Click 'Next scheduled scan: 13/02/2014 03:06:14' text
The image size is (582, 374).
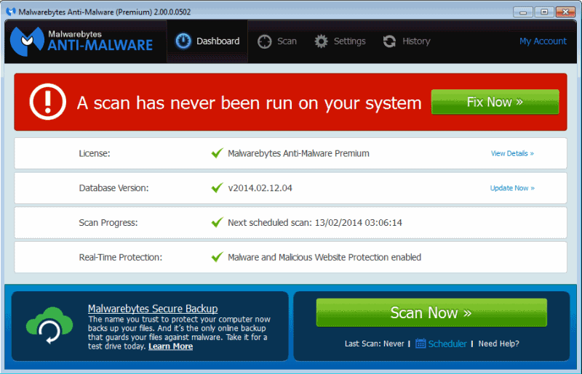tap(315, 222)
